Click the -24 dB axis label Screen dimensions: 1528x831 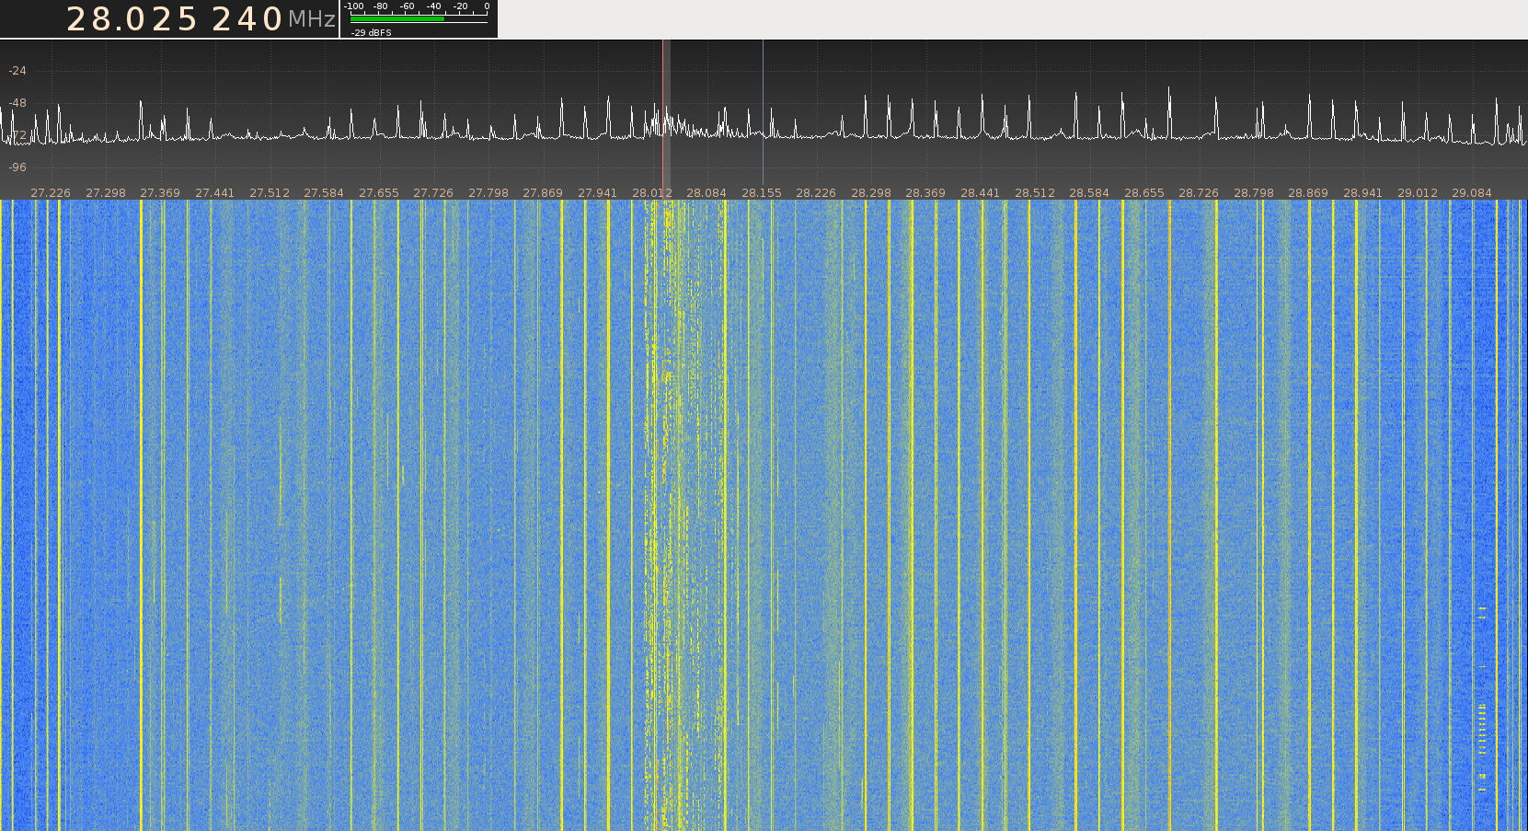(17, 71)
